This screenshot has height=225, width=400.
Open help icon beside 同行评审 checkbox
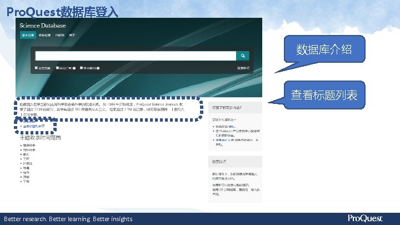coord(74,68)
